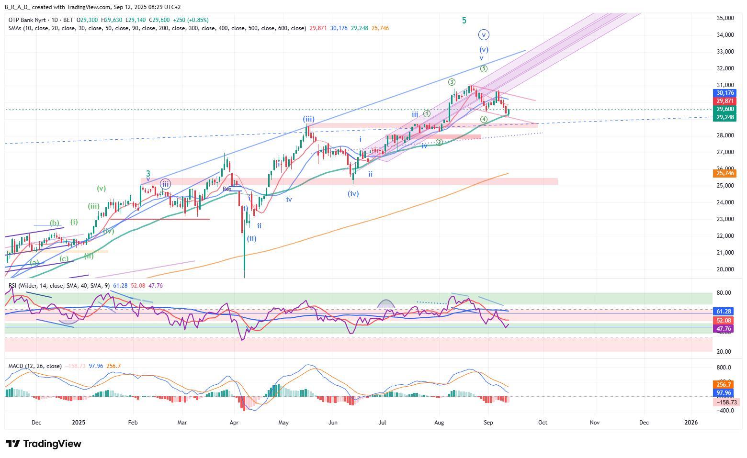The width and height of the screenshot is (747, 458).
Task: Select the OTP Bank Nyrt · 1D · BET title
Action: 41,20
